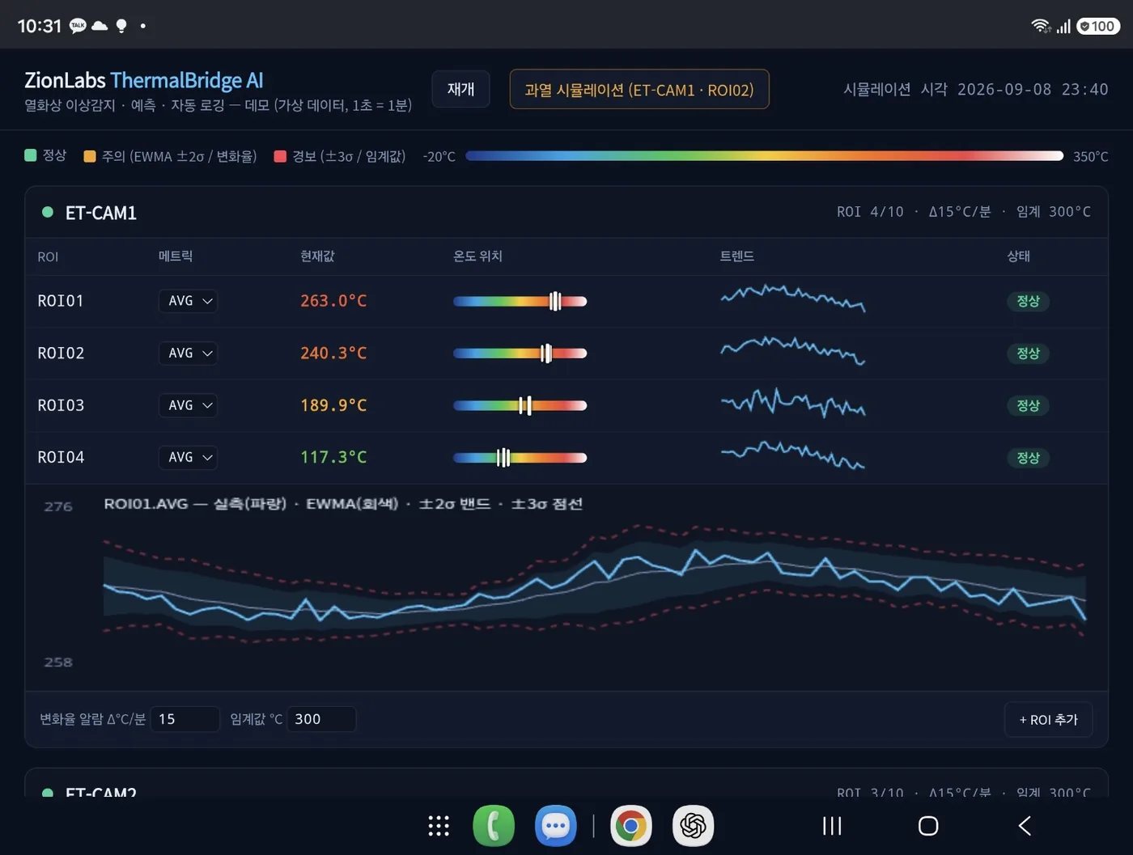Click the 정상 status badge for ROI03
The height and width of the screenshot is (855, 1133).
coord(1028,405)
